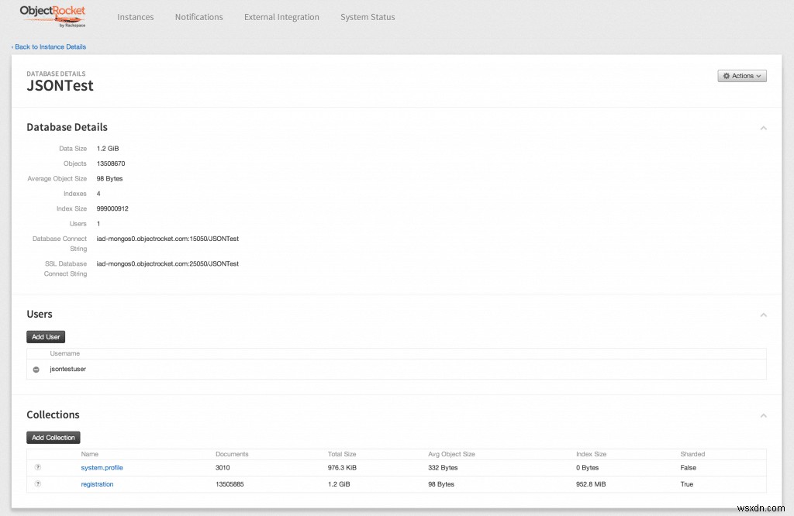
Task: Click the help icon beside registration
Action: click(37, 483)
